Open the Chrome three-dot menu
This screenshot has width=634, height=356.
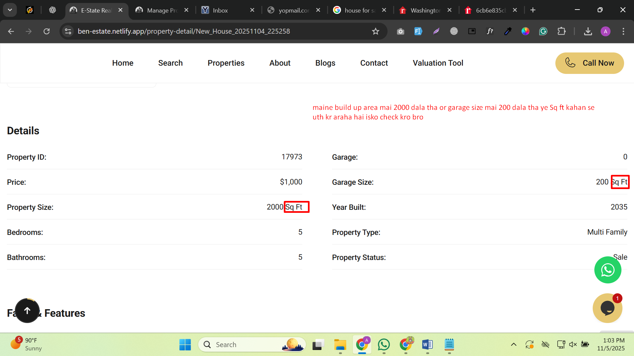click(623, 31)
